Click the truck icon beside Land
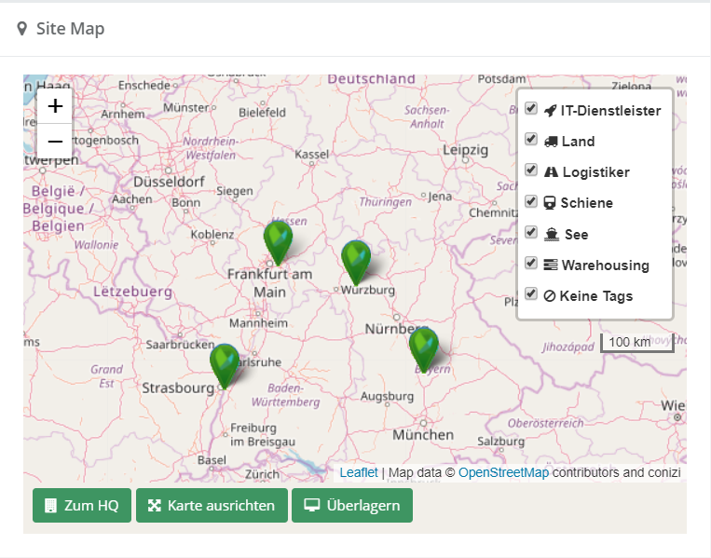The height and width of the screenshot is (558, 711). (550, 142)
